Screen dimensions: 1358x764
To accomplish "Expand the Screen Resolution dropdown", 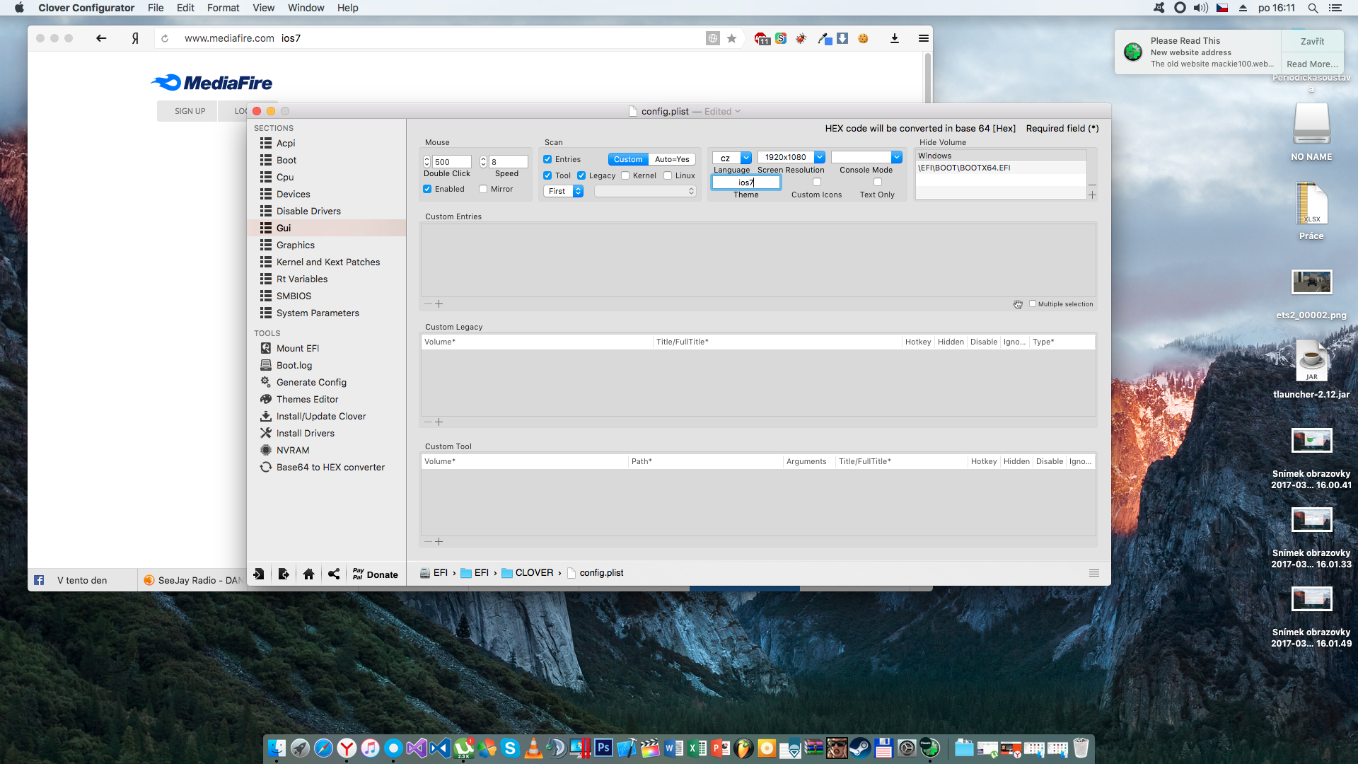I will [x=819, y=157].
